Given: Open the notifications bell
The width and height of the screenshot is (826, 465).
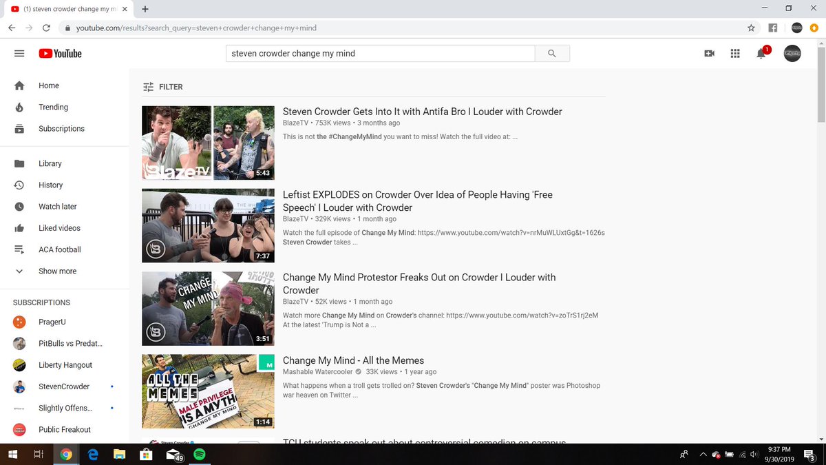Looking at the screenshot, I should click(761, 54).
